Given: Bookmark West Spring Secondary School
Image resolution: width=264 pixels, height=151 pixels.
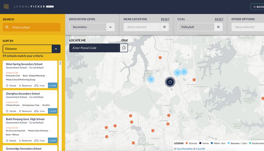Looking at the screenshot, I should pyautogui.click(x=26, y=86).
